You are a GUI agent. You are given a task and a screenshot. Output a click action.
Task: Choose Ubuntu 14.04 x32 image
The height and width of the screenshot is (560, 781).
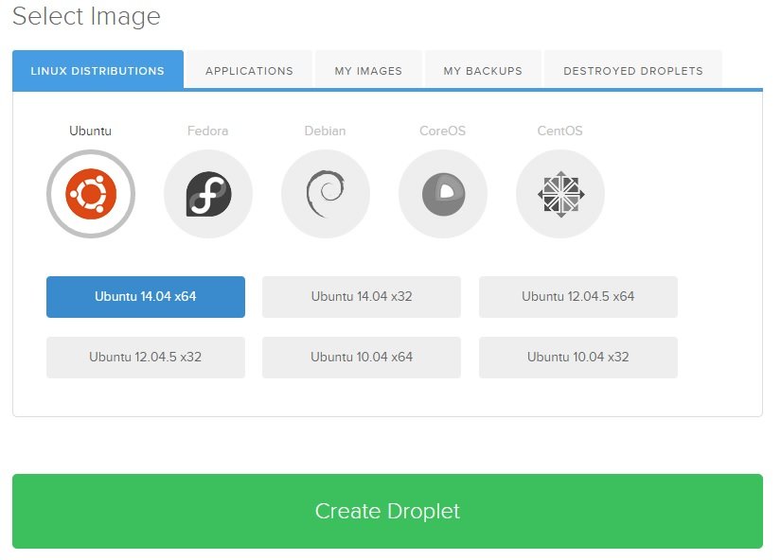point(362,297)
